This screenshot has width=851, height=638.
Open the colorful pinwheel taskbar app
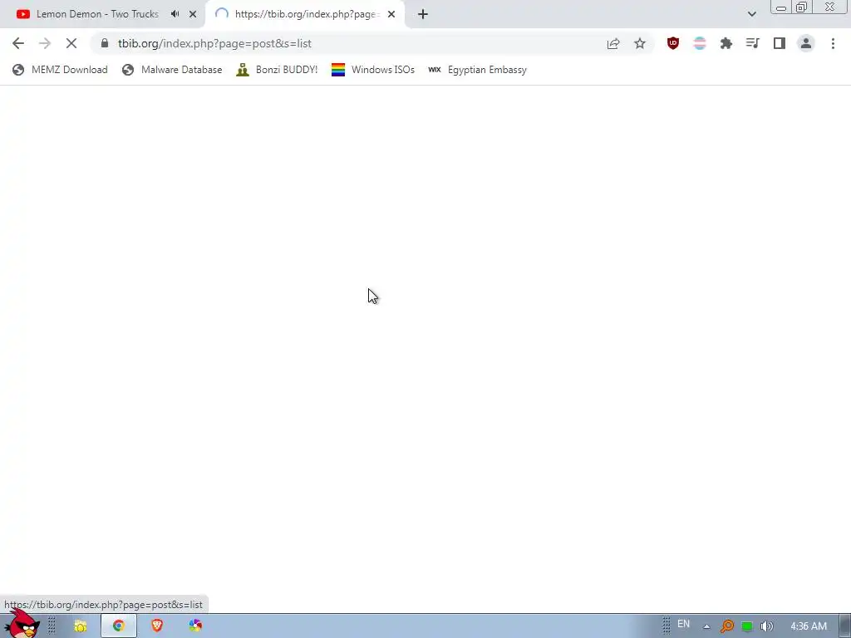click(x=195, y=626)
